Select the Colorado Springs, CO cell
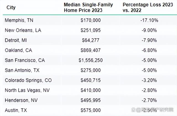Image resolution: width=177 pixels, height=116 pixels. pyautogui.click(x=28, y=80)
